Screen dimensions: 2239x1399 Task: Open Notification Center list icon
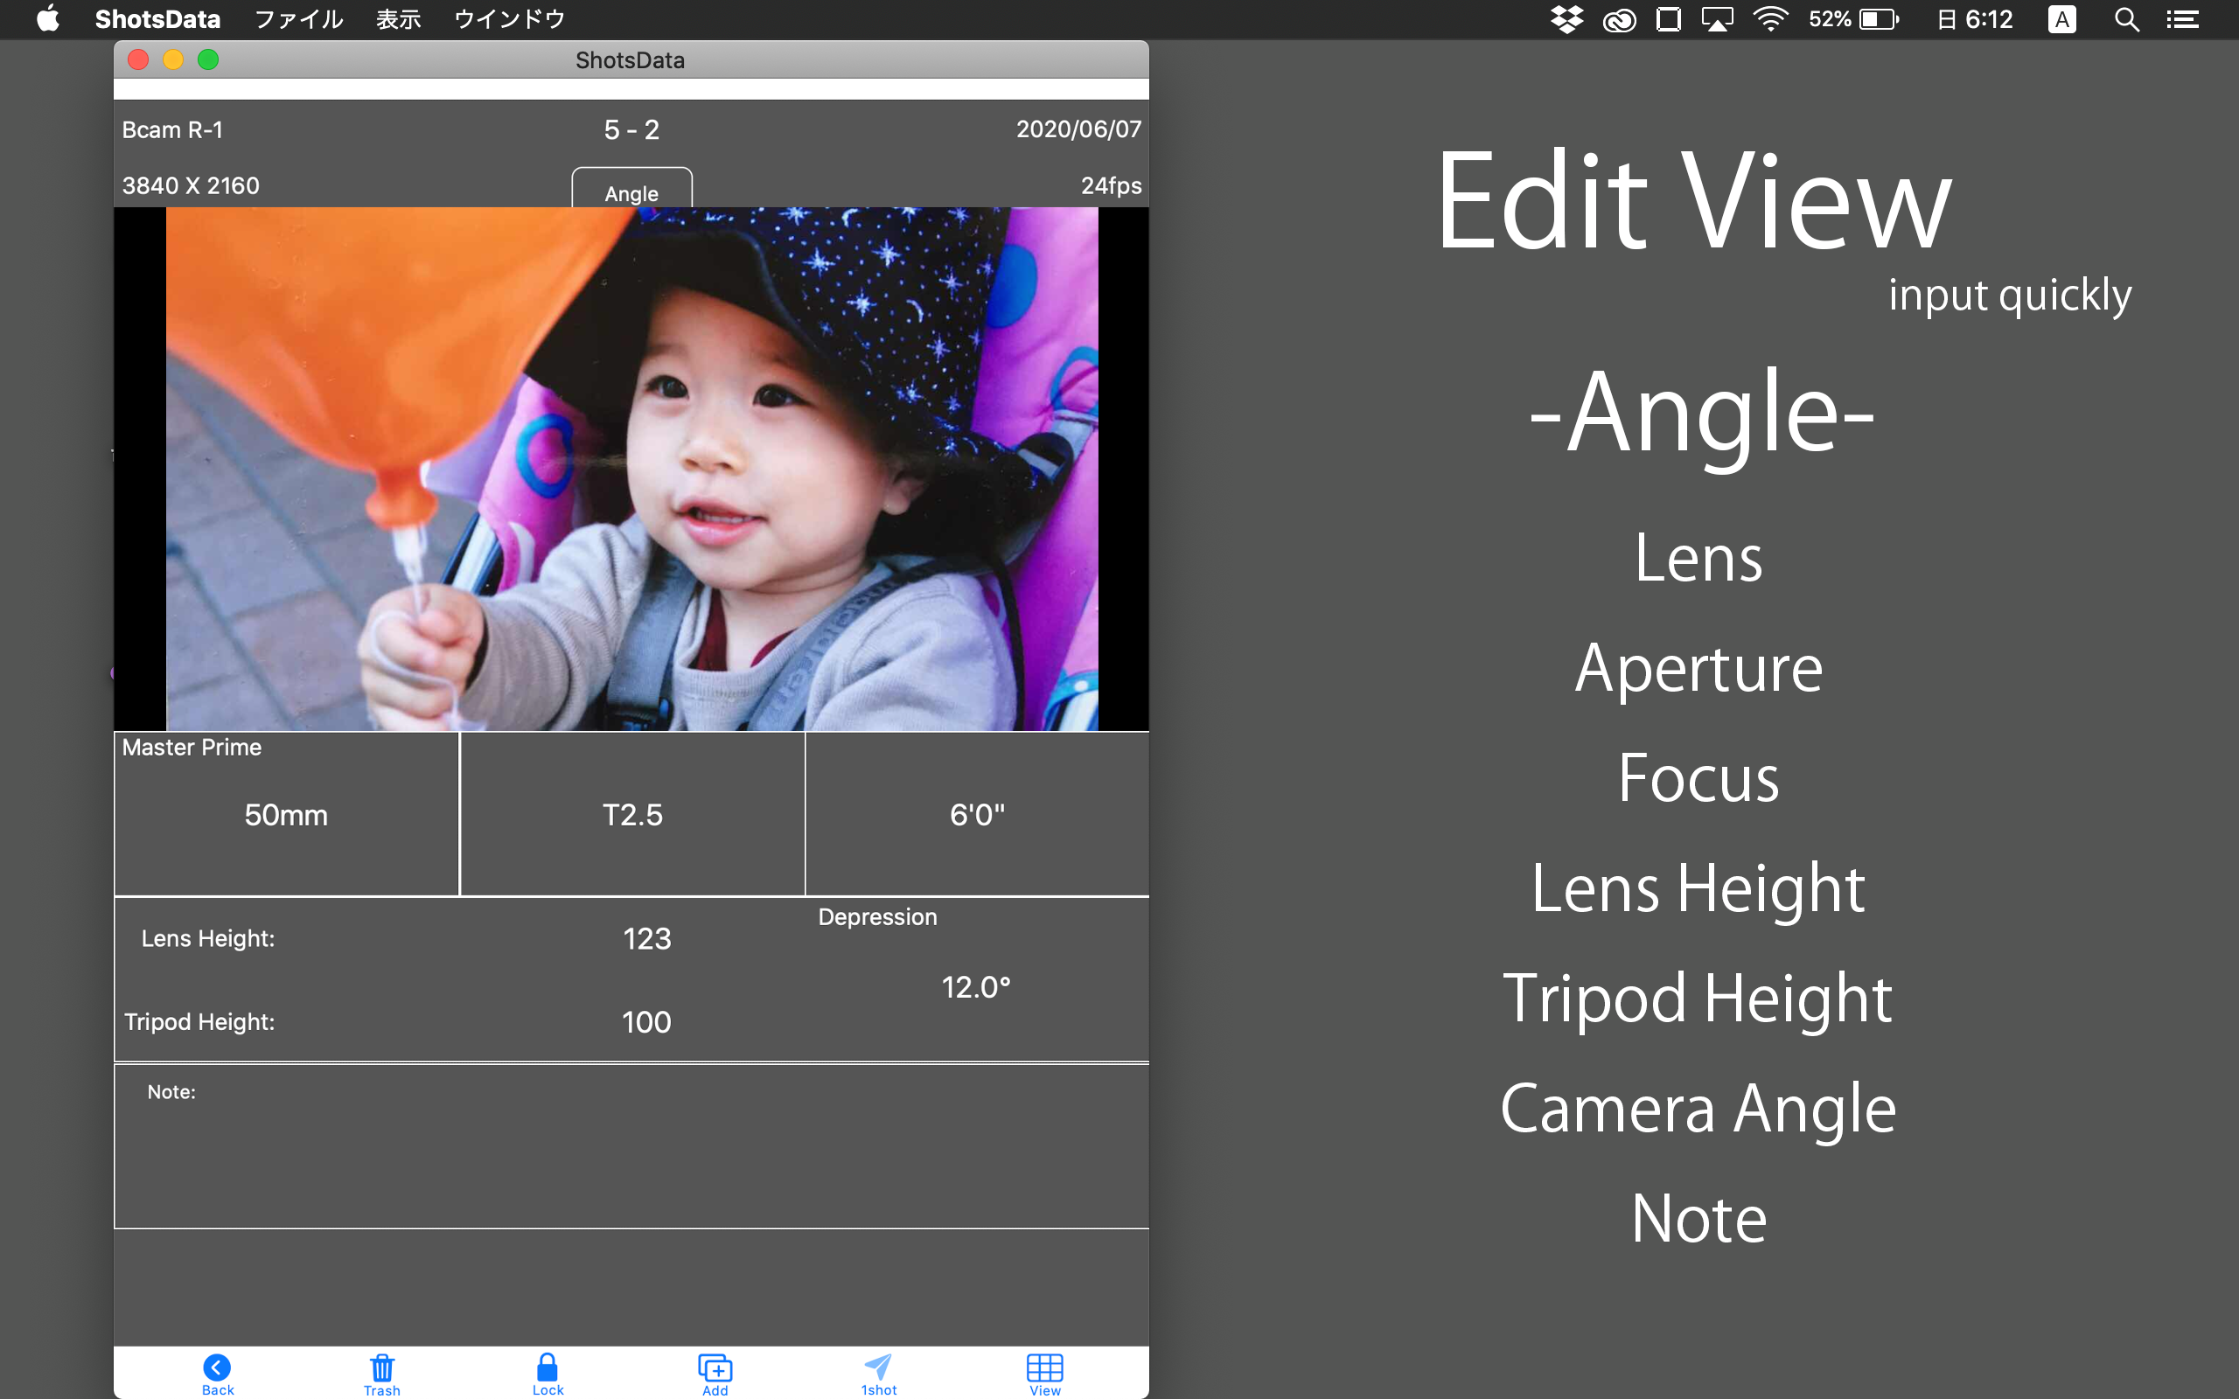2182,19
